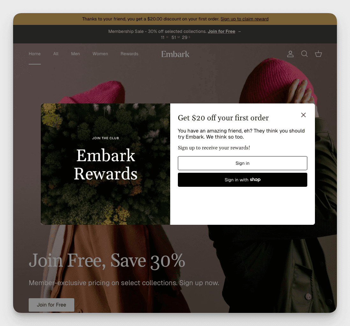Screen dimensions: 350x326
Task: Click the membership sale countdown timer
Action: coord(175,38)
